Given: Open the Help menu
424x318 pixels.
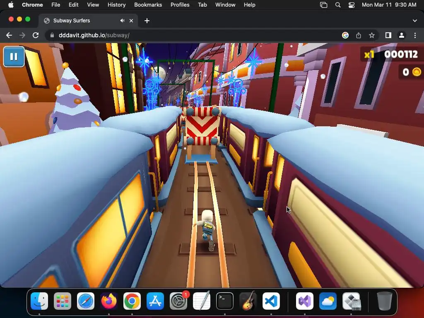Looking at the screenshot, I should (x=249, y=5).
